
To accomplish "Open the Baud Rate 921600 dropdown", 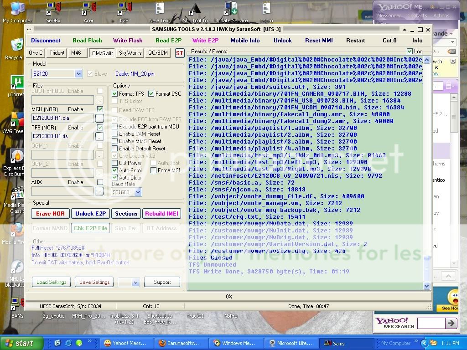I will (138, 192).
